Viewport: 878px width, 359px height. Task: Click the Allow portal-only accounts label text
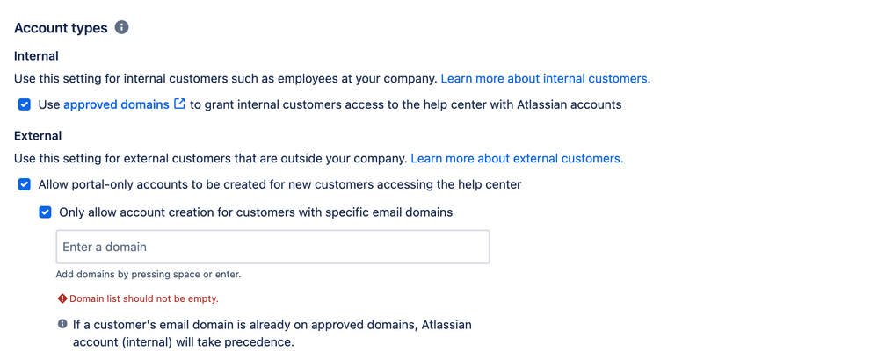point(280,184)
